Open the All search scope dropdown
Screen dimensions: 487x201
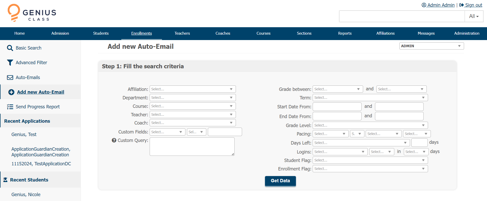[474, 16]
